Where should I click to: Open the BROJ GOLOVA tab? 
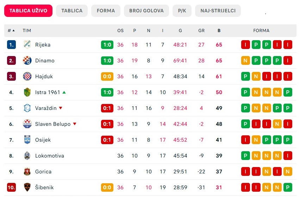tap(146, 11)
